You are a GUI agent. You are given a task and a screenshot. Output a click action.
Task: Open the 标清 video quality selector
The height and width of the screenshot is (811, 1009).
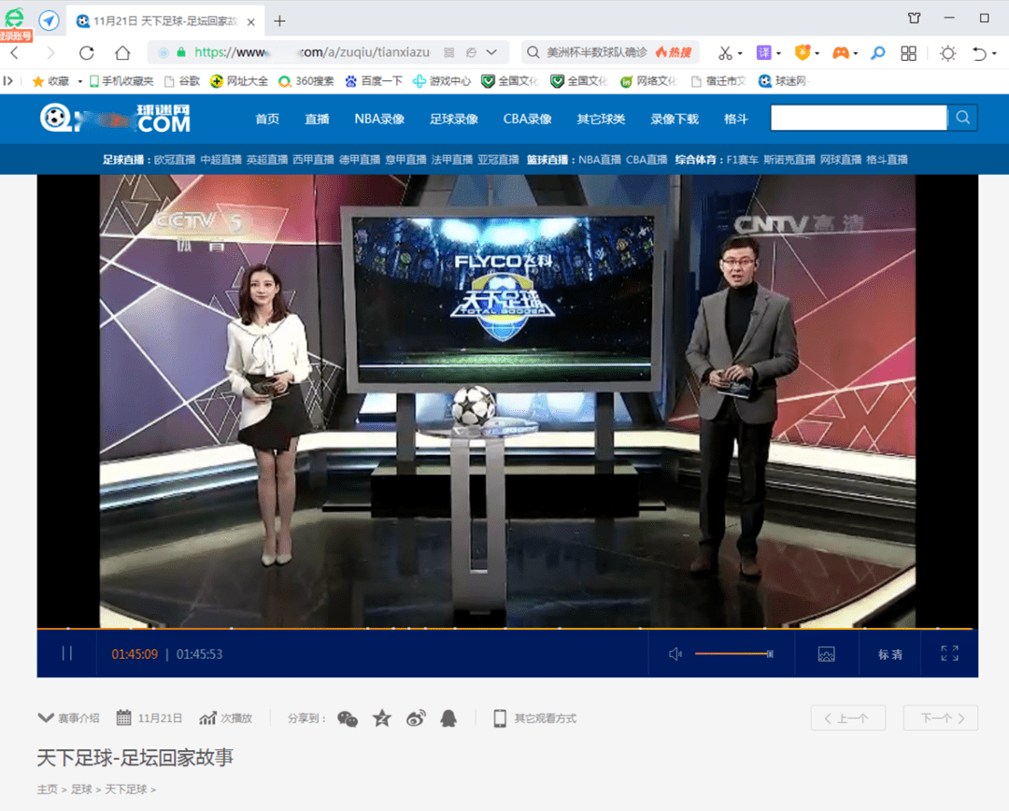pyautogui.click(x=890, y=654)
